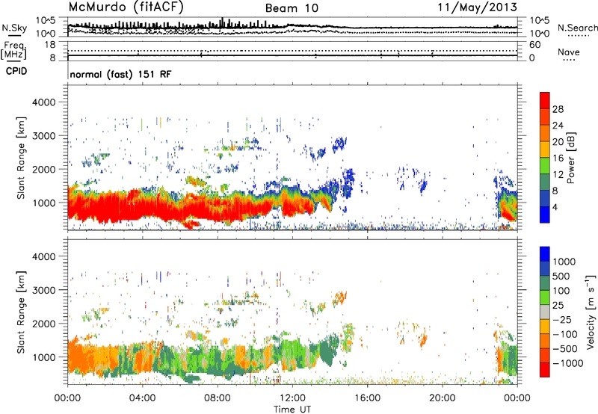Click the light green Velocity segment between 25 and 100

tap(545, 297)
